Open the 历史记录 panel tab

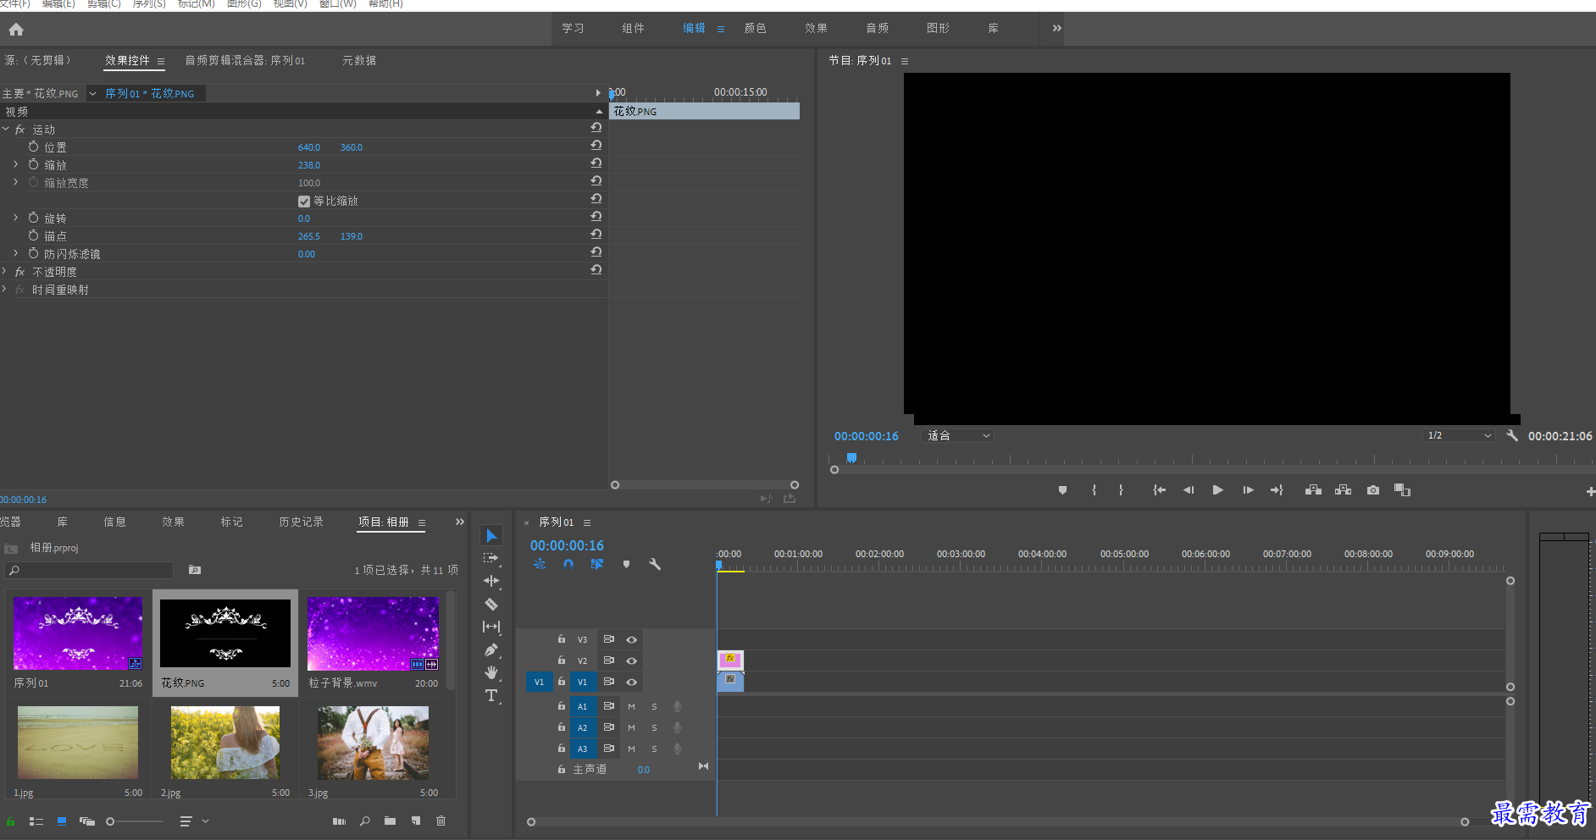click(301, 522)
